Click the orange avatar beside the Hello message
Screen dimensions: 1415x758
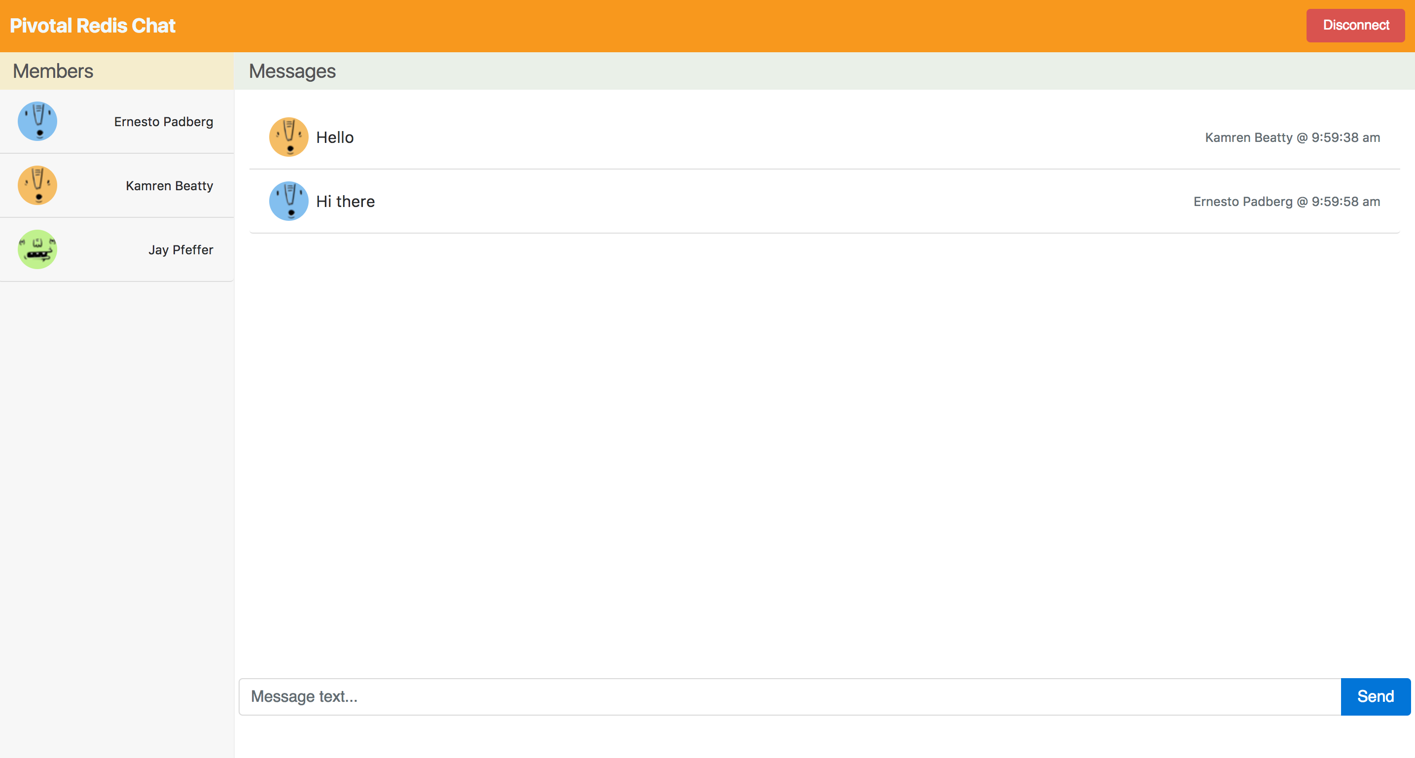click(x=288, y=138)
